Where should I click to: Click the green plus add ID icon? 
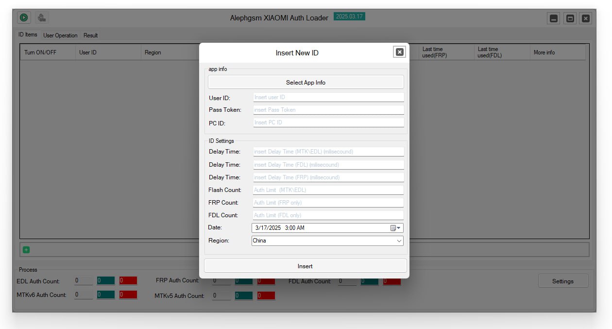[x=26, y=250]
